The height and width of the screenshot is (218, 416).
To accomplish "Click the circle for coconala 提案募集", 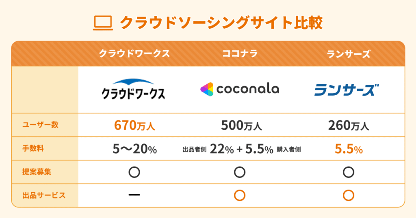I will click(240, 172).
